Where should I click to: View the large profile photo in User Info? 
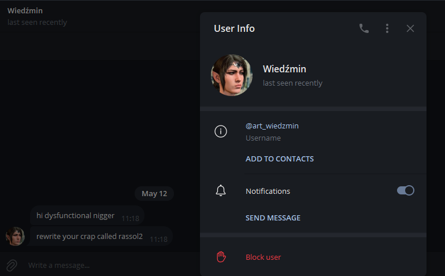(x=232, y=75)
